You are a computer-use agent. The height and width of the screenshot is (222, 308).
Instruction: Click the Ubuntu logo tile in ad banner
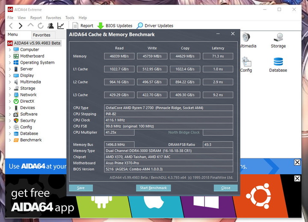click(x=258, y=195)
